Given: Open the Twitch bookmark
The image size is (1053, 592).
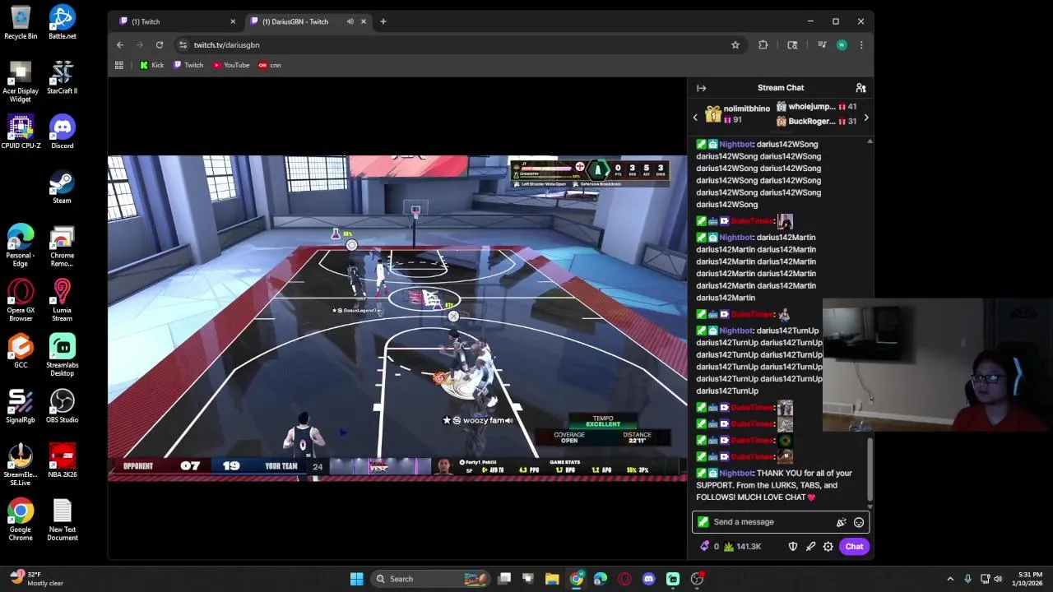Looking at the screenshot, I should coord(188,65).
